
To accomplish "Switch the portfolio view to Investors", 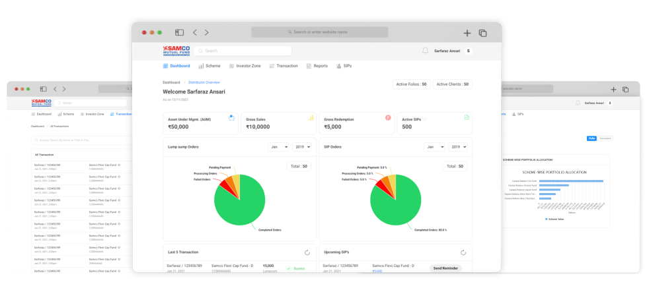I will tap(605, 138).
